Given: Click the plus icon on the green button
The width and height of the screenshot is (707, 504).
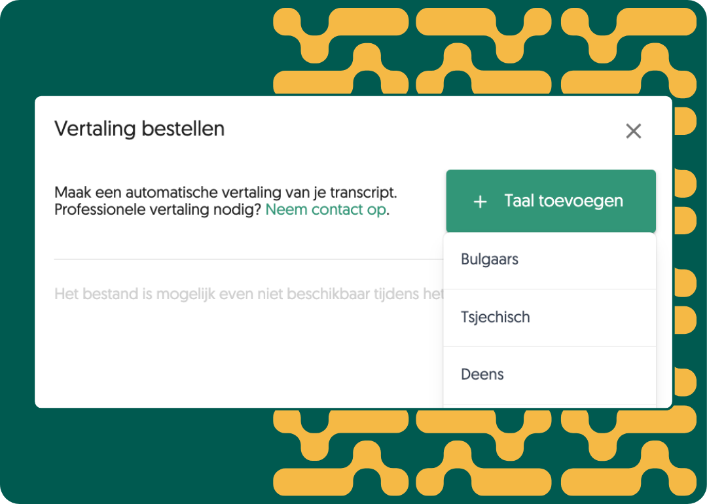Looking at the screenshot, I should pos(480,202).
